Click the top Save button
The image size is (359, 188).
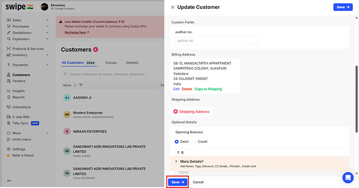[x=343, y=7]
